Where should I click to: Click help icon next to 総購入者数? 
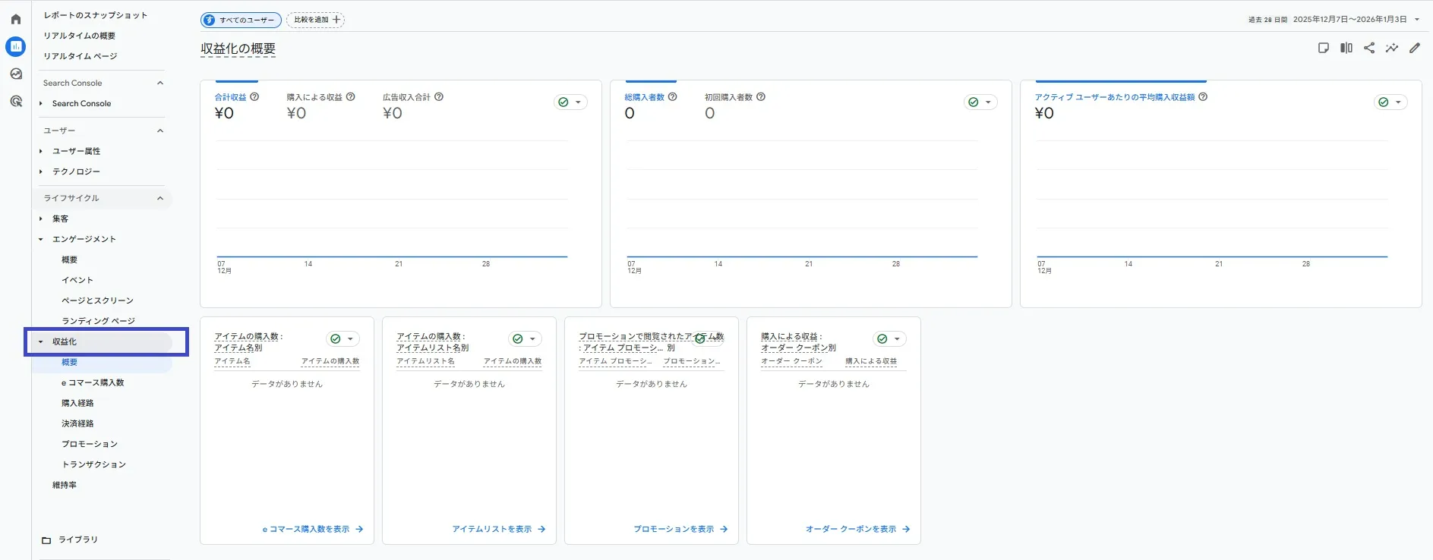(x=672, y=97)
